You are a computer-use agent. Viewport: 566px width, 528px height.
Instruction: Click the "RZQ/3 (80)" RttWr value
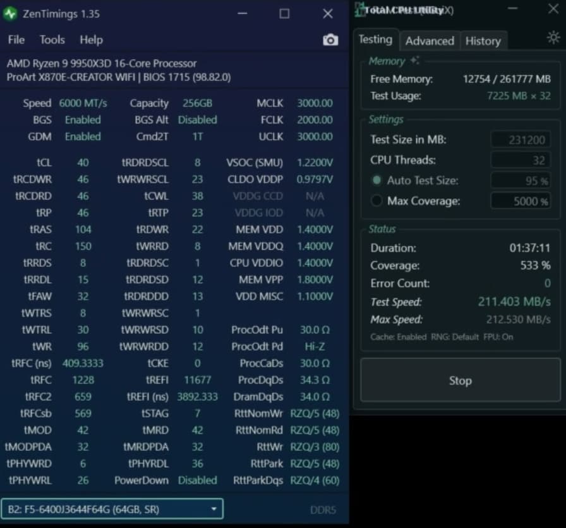(x=315, y=446)
